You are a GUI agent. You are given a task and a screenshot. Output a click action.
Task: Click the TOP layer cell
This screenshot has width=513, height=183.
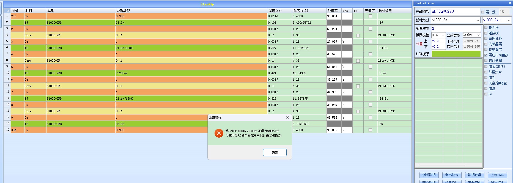pos(17,16)
